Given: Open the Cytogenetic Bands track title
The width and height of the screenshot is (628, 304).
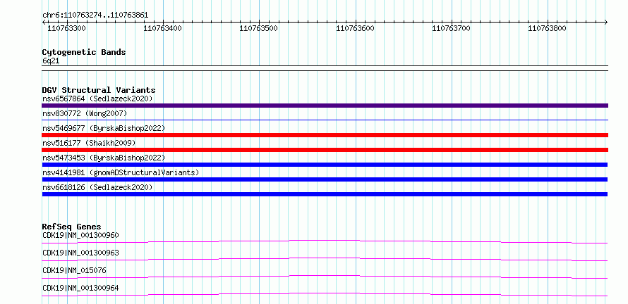Looking at the screenshot, I should [84, 52].
